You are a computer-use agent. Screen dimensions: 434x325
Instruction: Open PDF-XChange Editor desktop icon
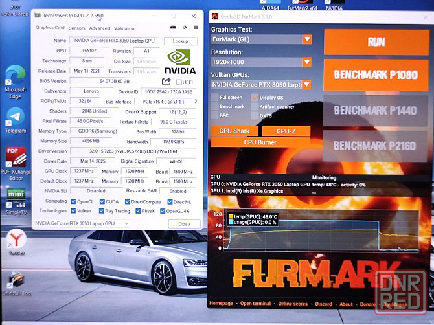[16, 164]
